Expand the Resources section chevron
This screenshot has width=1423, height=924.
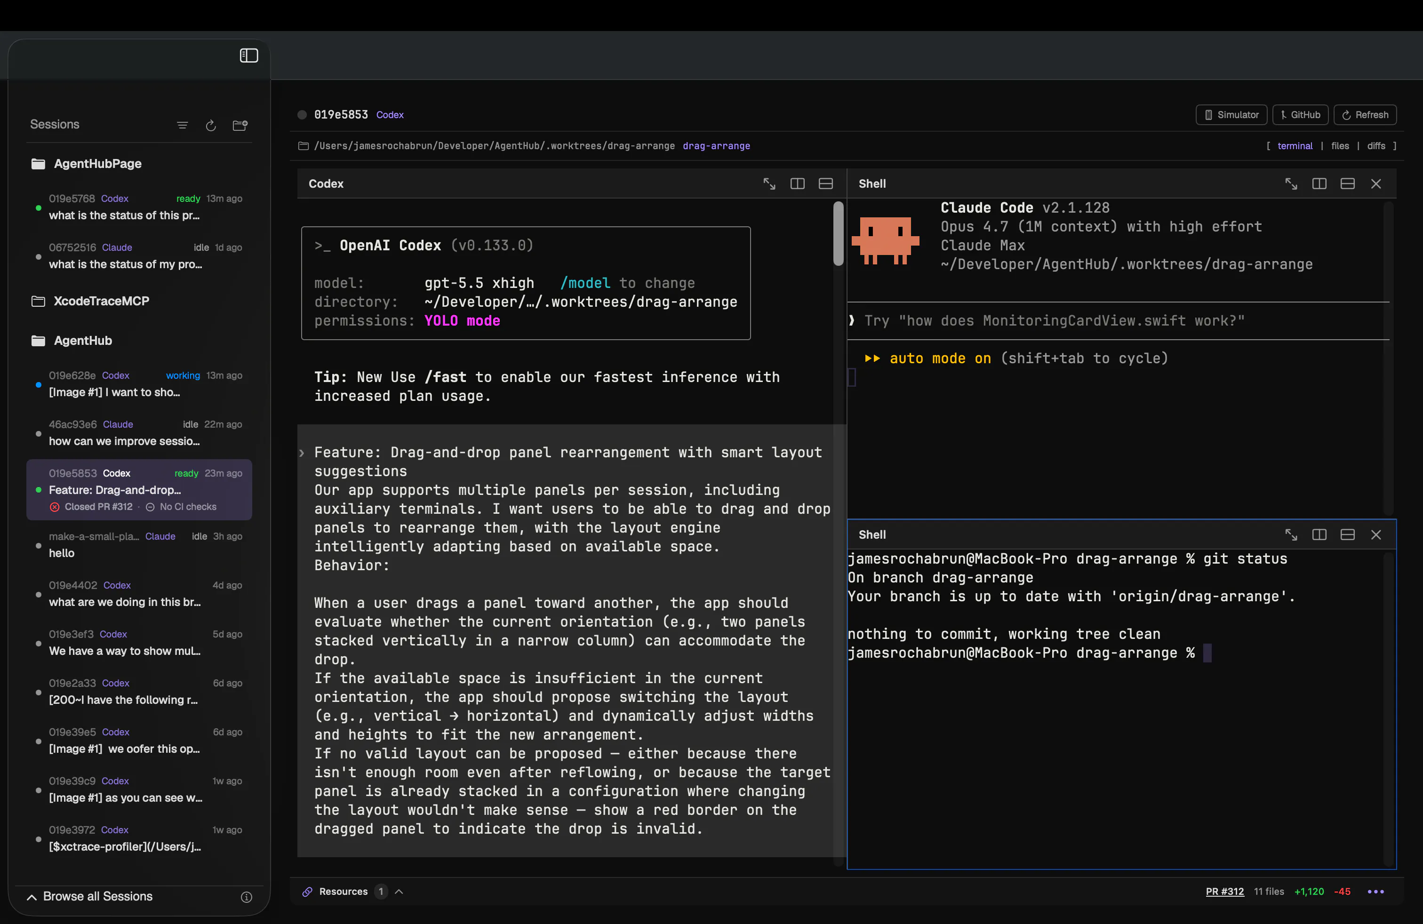tap(399, 892)
